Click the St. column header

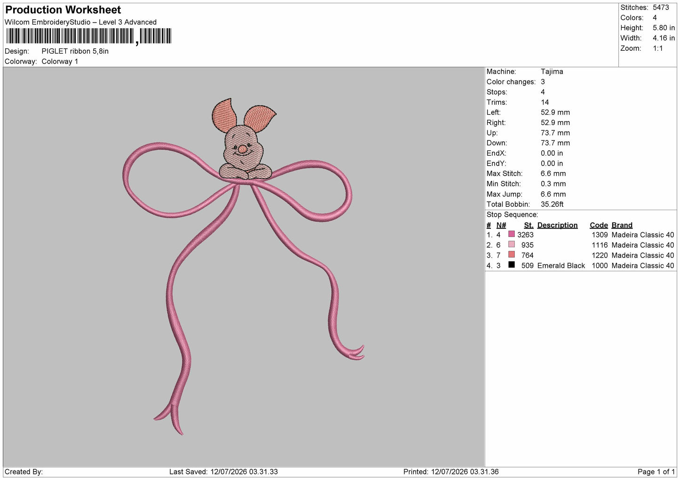pos(528,225)
